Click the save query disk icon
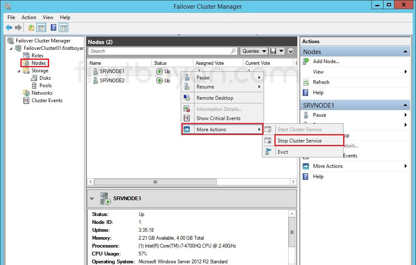Image resolution: width=416 pixels, height=265 pixels. [x=273, y=51]
